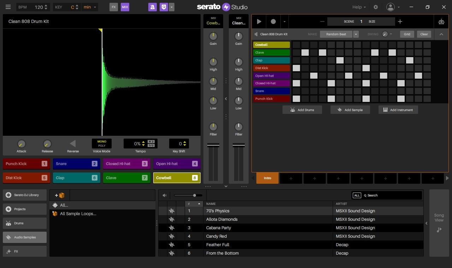Click the library search field
The image size is (452, 268).
click(392, 195)
